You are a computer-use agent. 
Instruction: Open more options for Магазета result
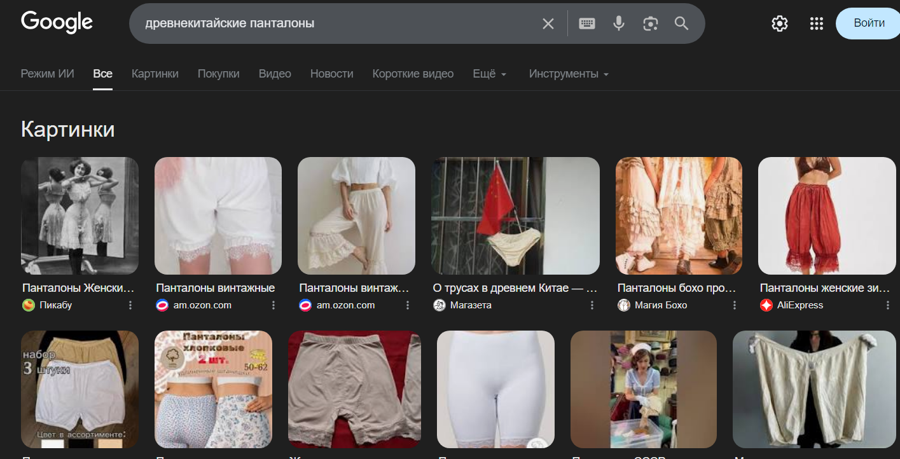coord(592,305)
